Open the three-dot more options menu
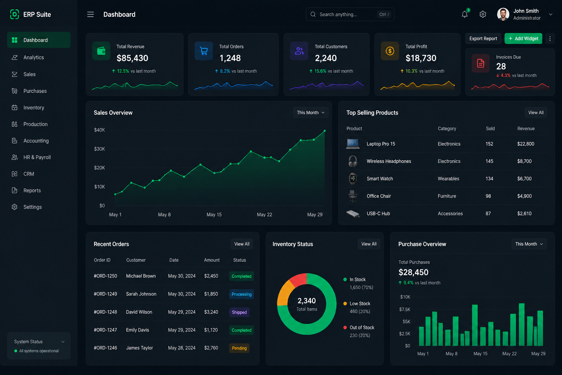The height and width of the screenshot is (375, 562). 550,38
